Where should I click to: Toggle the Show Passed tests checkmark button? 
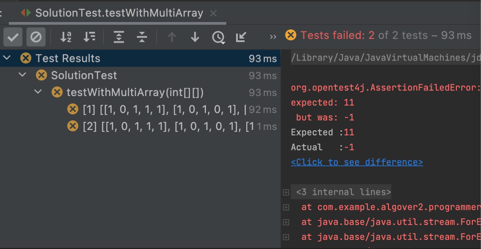point(13,37)
